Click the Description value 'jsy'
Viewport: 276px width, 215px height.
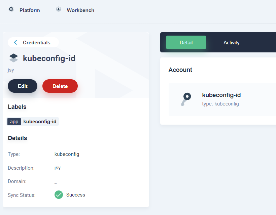coord(57,168)
